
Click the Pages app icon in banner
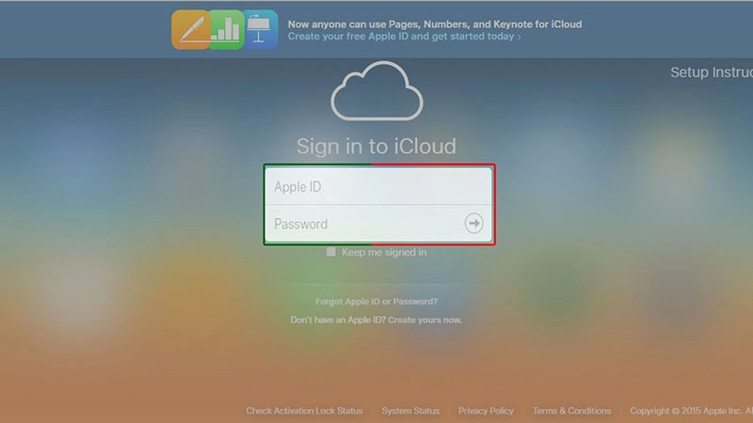191,30
